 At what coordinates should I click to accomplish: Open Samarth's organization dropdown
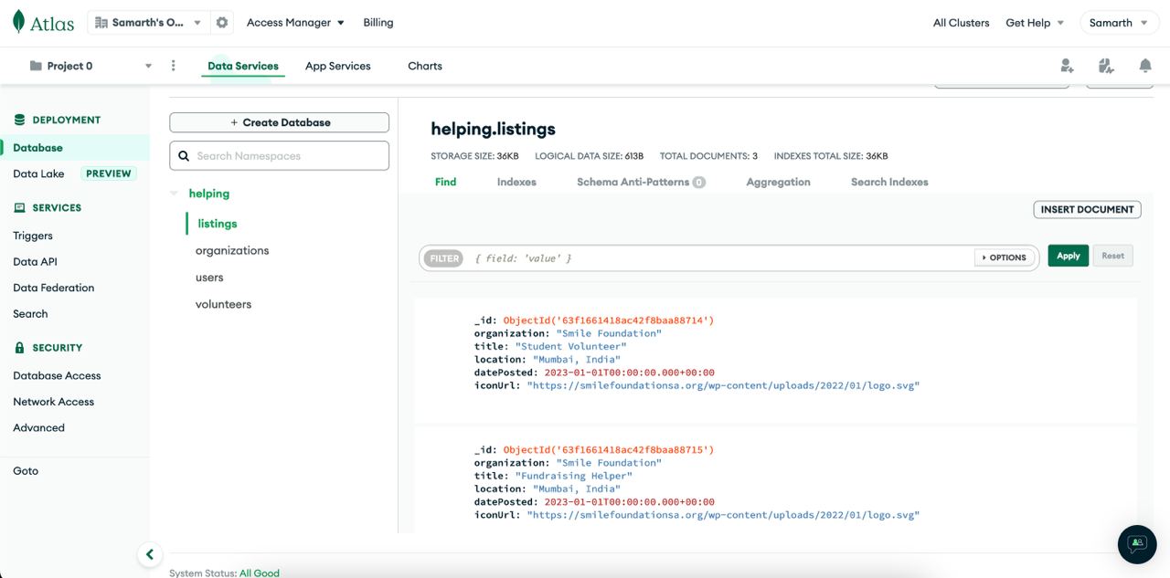[x=148, y=23]
